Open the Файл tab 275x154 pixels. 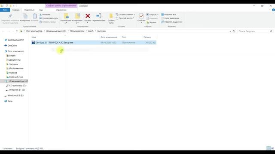(x=5, y=10)
